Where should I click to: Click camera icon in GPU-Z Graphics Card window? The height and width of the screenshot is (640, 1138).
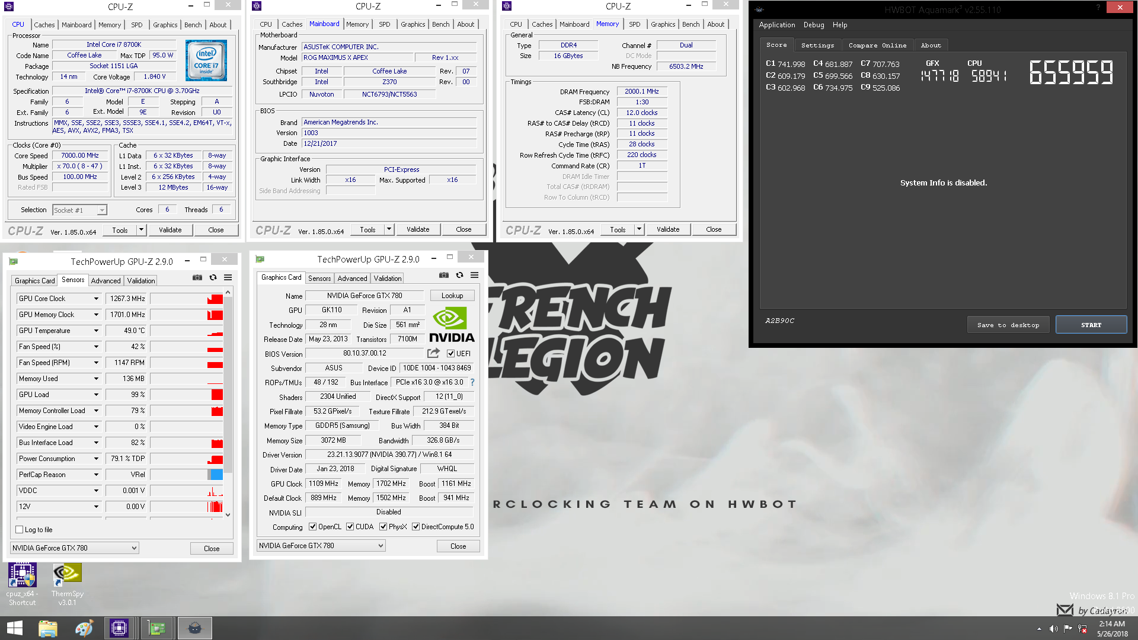pyautogui.click(x=444, y=275)
